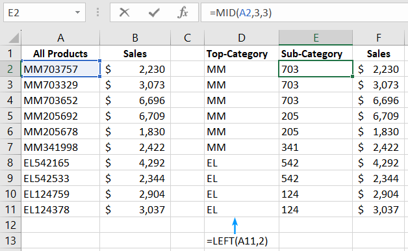Image resolution: width=408 pixels, height=251 pixels.
Task: Click the All Products header cell
Action: point(60,53)
